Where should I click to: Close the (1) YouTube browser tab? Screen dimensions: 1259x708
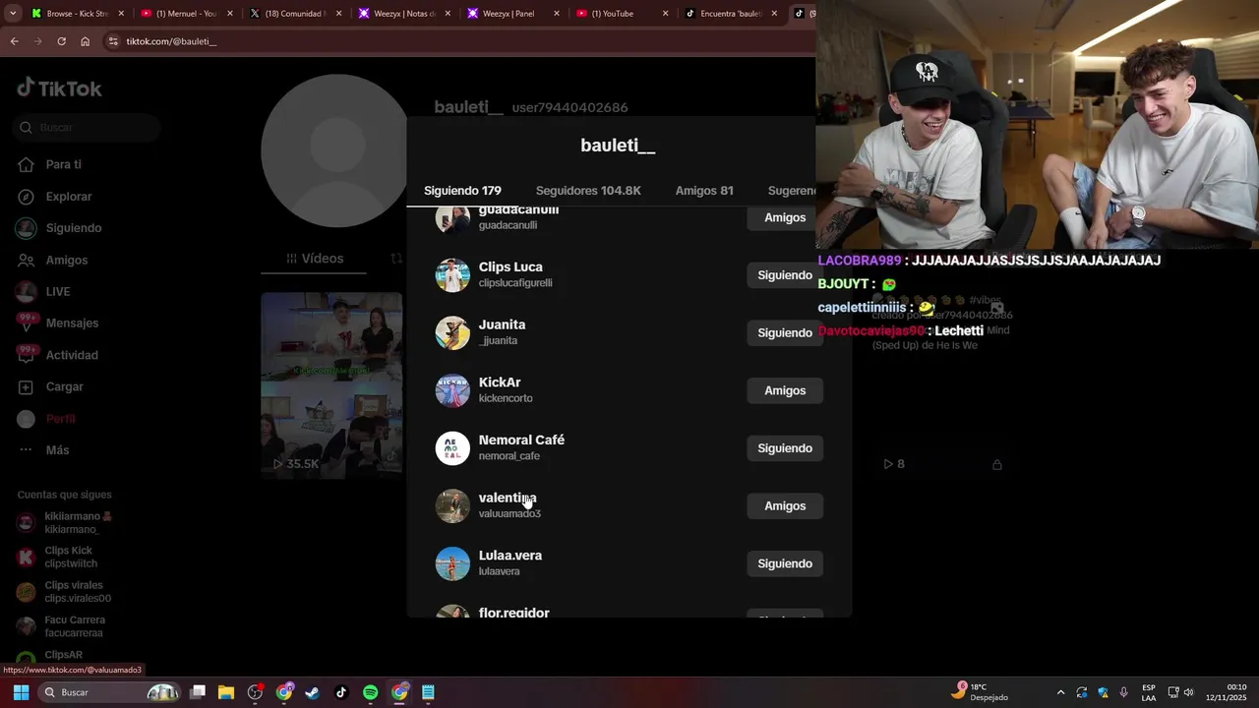click(665, 14)
